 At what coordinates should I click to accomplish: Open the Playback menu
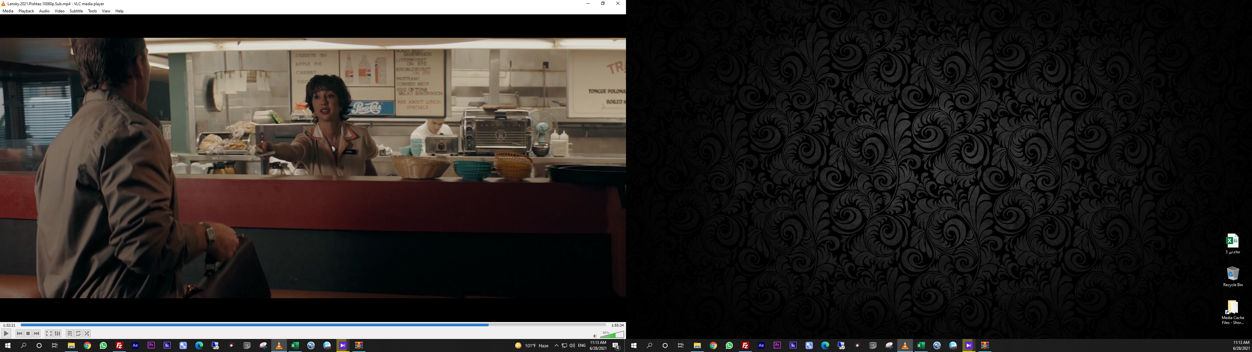click(x=26, y=11)
